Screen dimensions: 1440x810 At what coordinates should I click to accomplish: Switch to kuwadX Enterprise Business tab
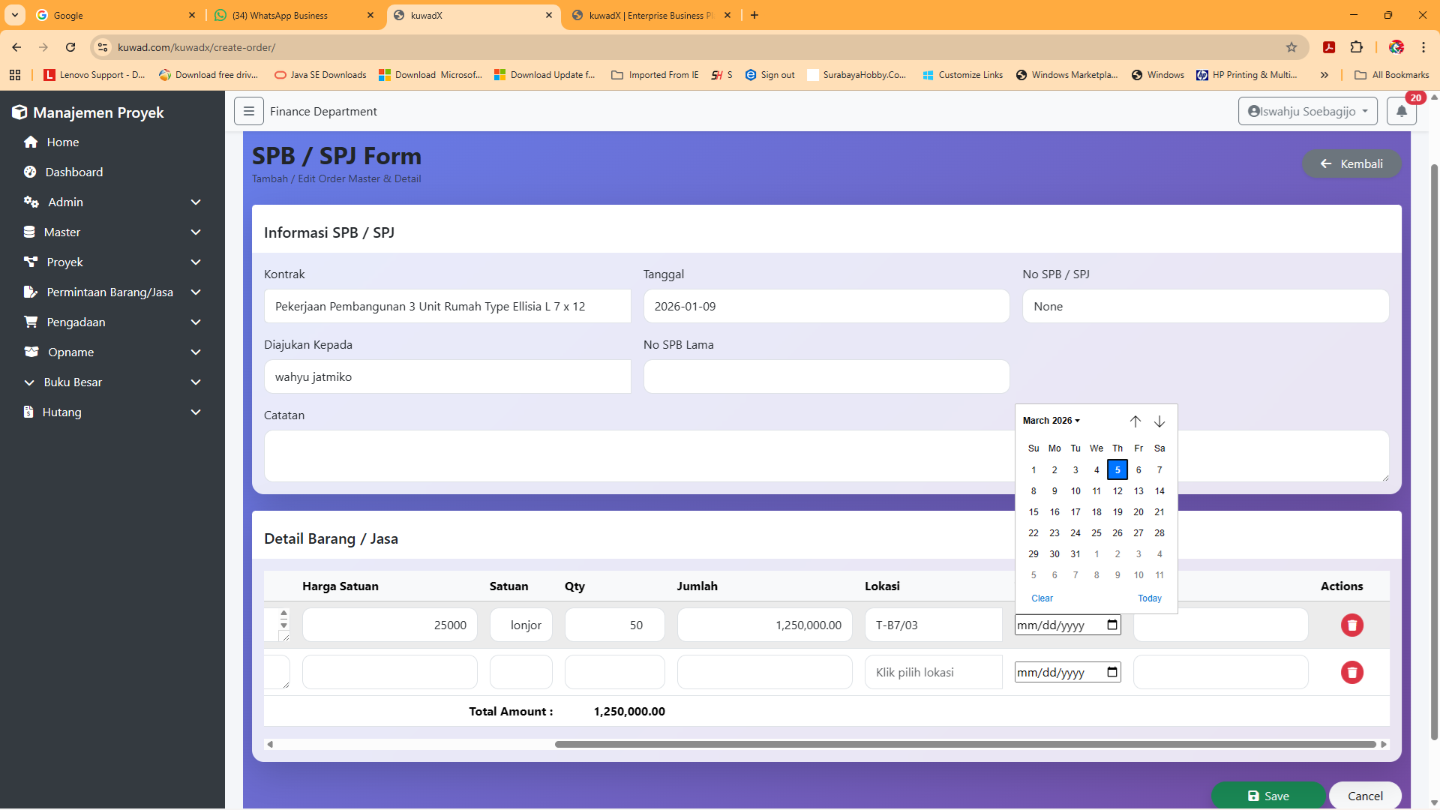(x=651, y=15)
